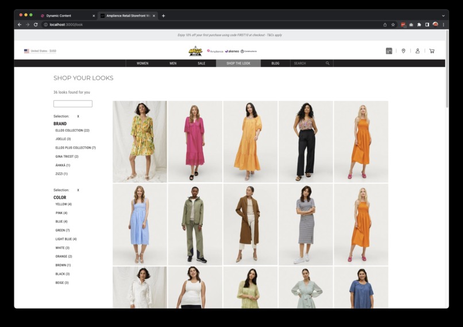Open the pink dress look
463x327 pixels.
[195, 142]
